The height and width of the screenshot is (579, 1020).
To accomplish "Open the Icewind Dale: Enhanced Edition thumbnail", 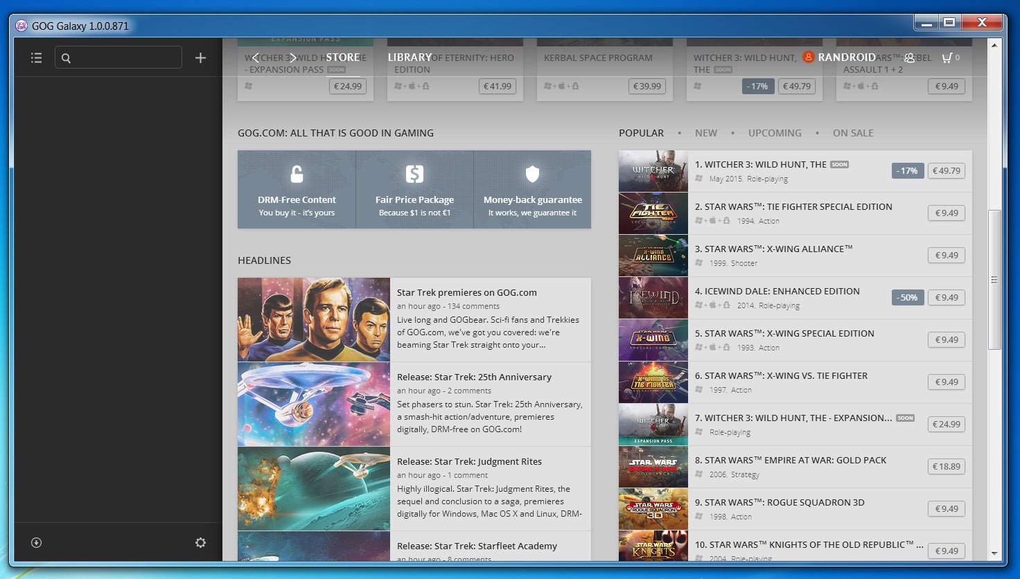I will point(653,298).
